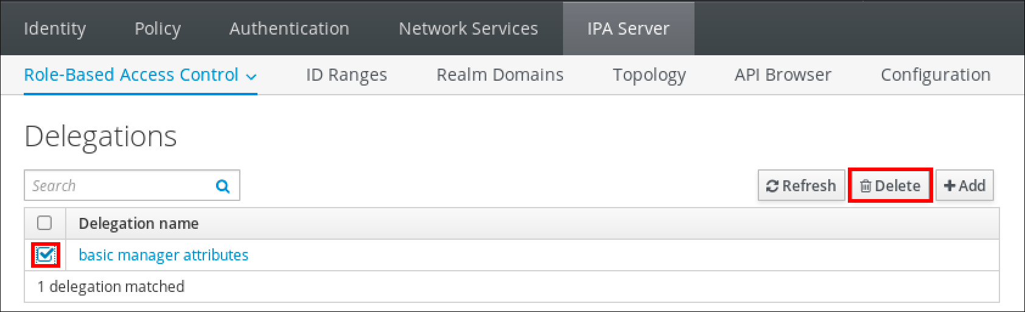Image resolution: width=1025 pixels, height=312 pixels.
Task: Open the ID Ranges section
Action: (346, 75)
